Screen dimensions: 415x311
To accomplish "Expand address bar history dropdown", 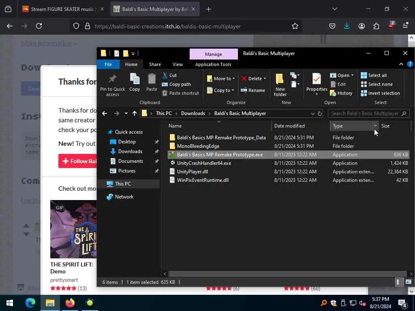I will tap(312, 113).
